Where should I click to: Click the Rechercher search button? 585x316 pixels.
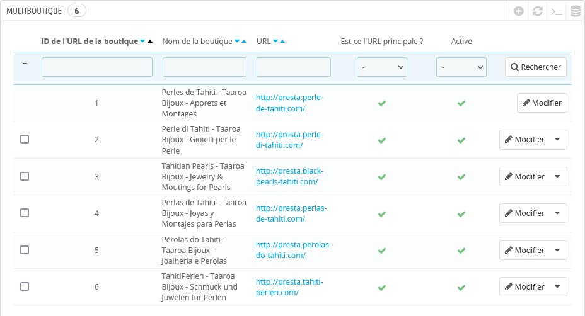tap(536, 67)
